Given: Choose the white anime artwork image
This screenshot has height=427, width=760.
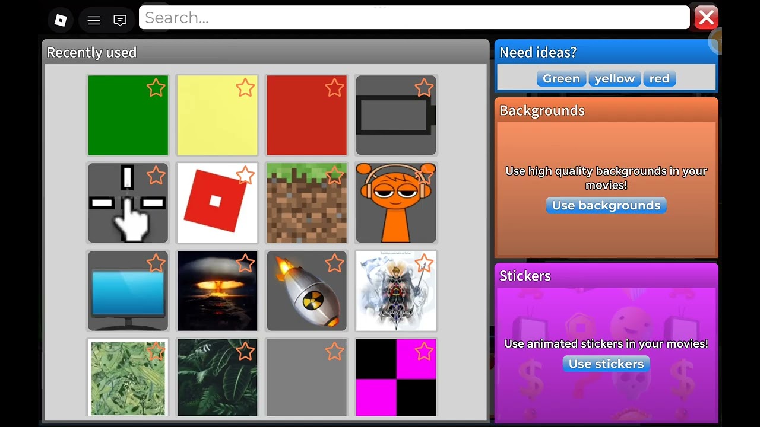Looking at the screenshot, I should coord(396,291).
